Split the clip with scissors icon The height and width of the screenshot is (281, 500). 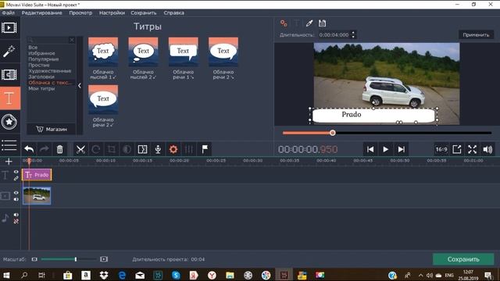tap(80, 149)
